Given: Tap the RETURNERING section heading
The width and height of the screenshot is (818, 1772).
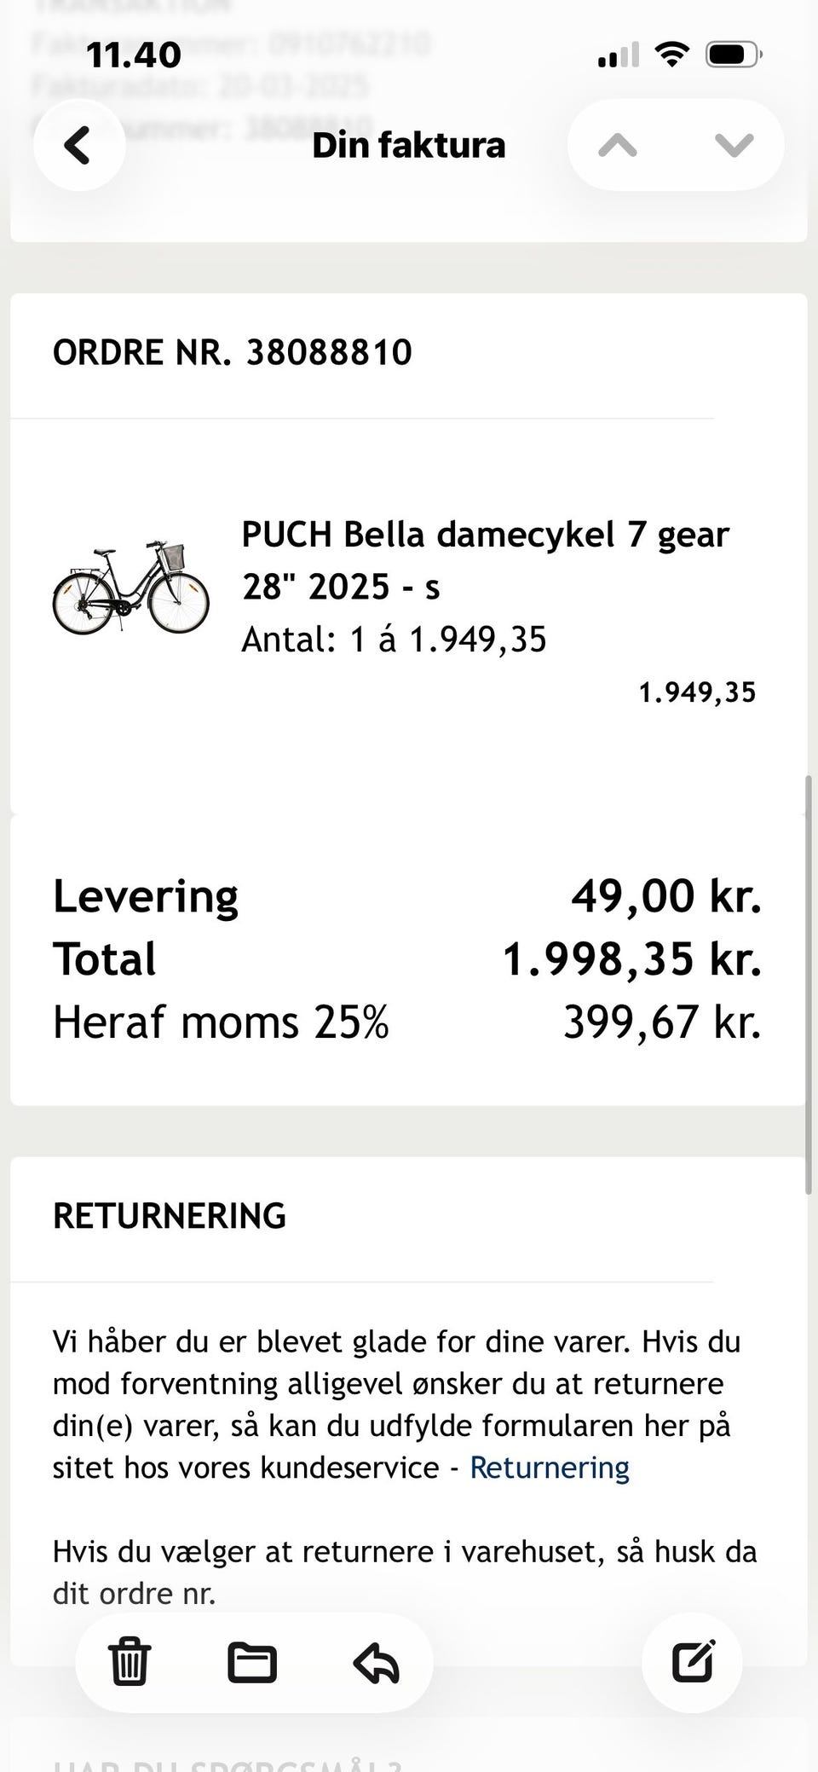Looking at the screenshot, I should [x=170, y=1216].
